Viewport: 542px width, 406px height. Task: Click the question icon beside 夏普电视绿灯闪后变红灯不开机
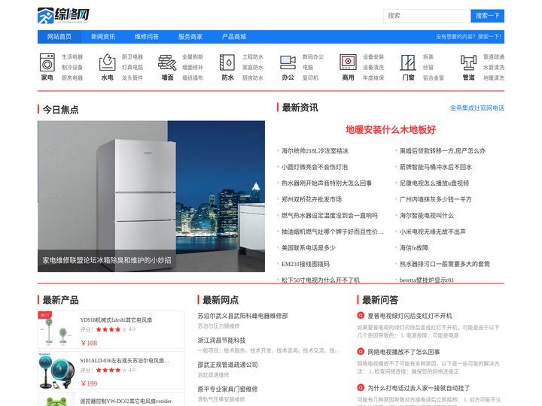(x=361, y=316)
